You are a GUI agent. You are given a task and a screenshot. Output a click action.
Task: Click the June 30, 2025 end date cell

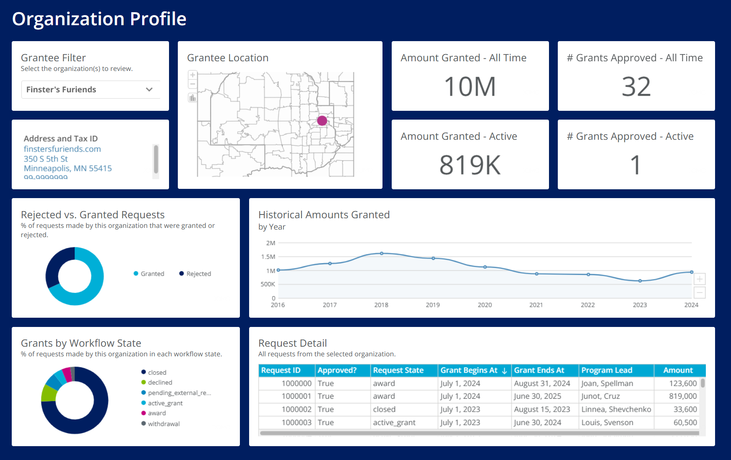[545, 396]
